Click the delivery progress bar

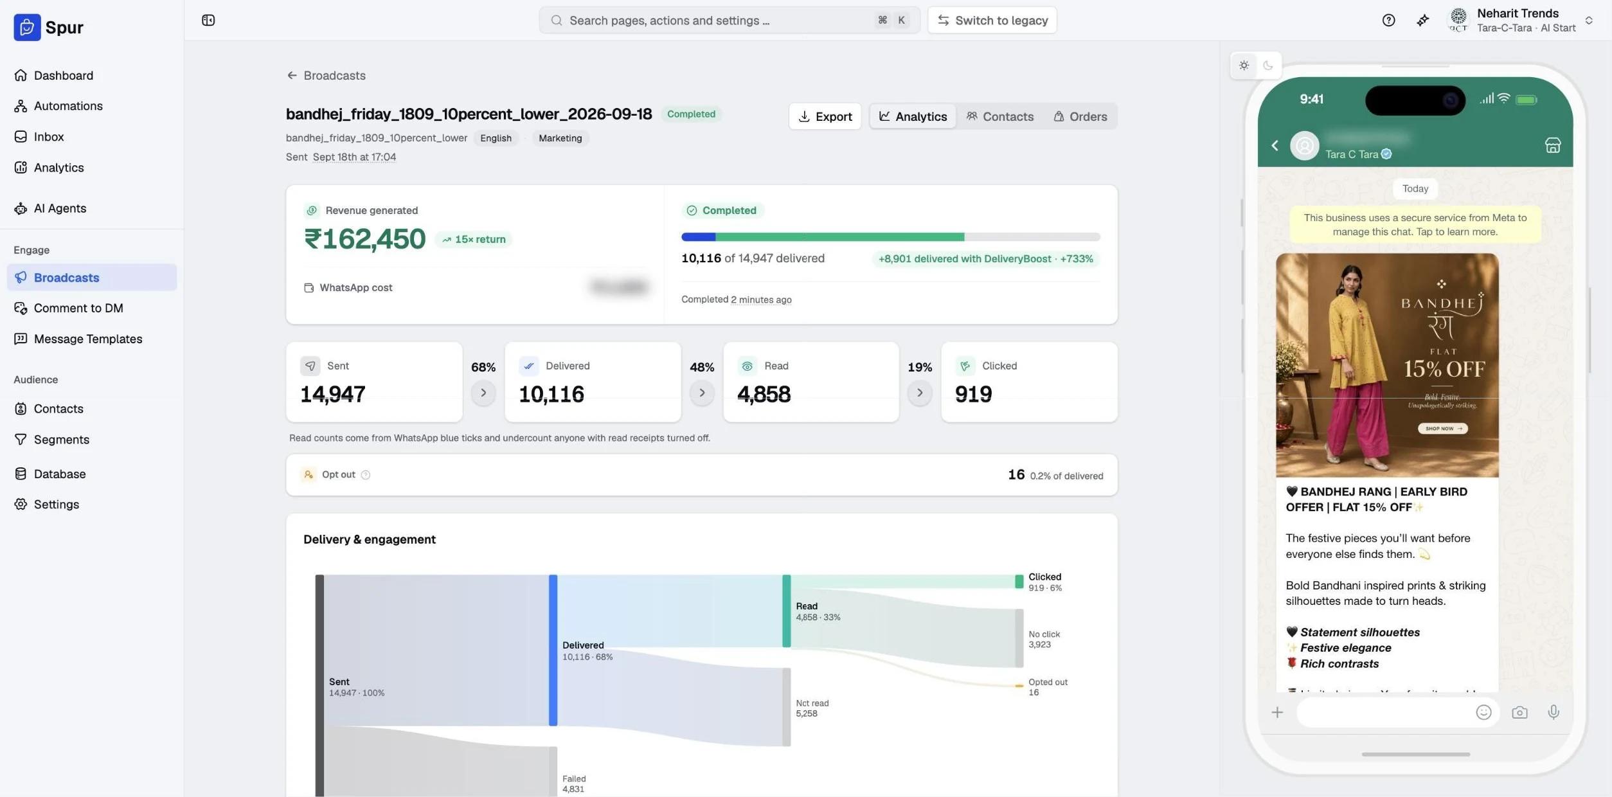pos(890,237)
